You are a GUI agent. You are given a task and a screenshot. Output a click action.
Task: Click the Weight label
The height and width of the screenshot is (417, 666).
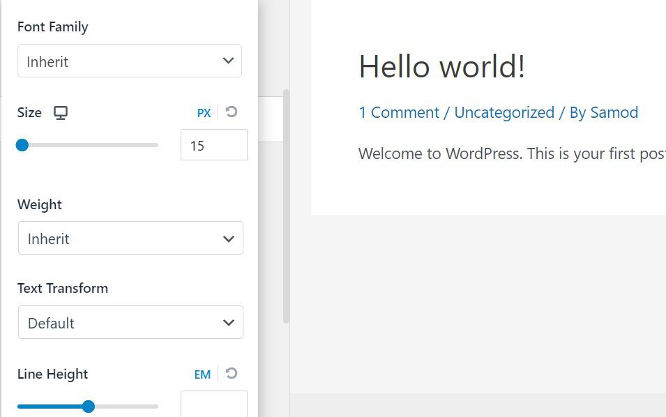[x=40, y=205]
